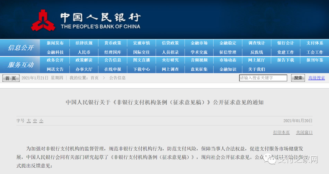Click 关闭窗口 close window link
Viewport: 329px width, 174px height.
(x=304, y=133)
